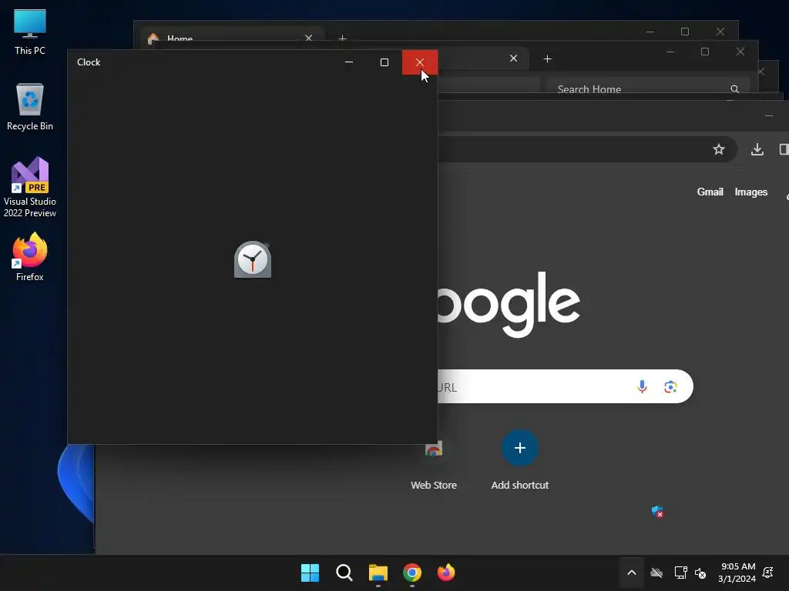
Task: Click the Add shortcut plus button
Action: point(520,448)
